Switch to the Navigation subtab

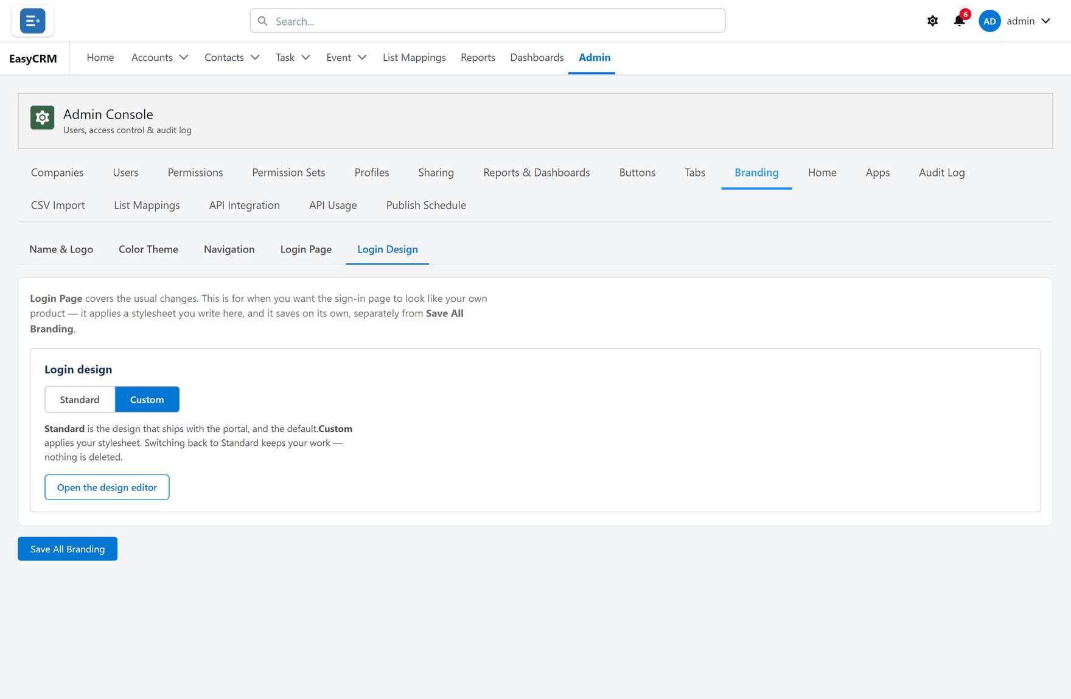click(229, 249)
